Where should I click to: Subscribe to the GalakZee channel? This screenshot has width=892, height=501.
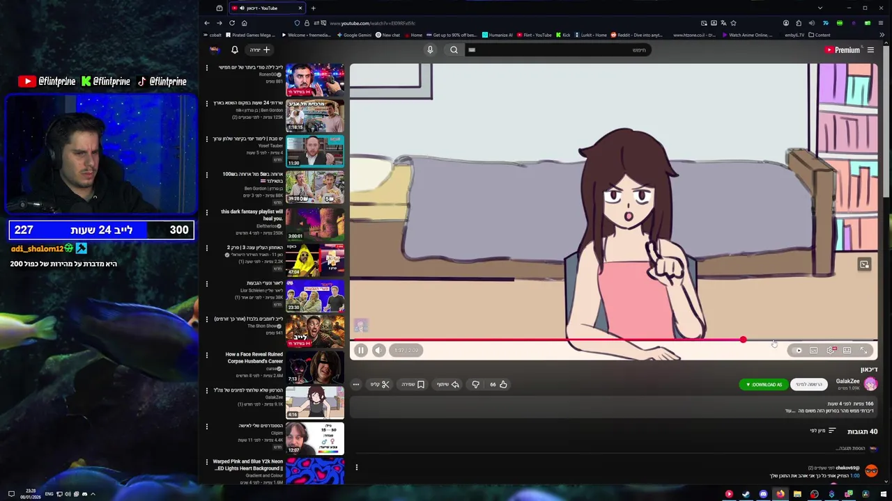click(x=809, y=384)
